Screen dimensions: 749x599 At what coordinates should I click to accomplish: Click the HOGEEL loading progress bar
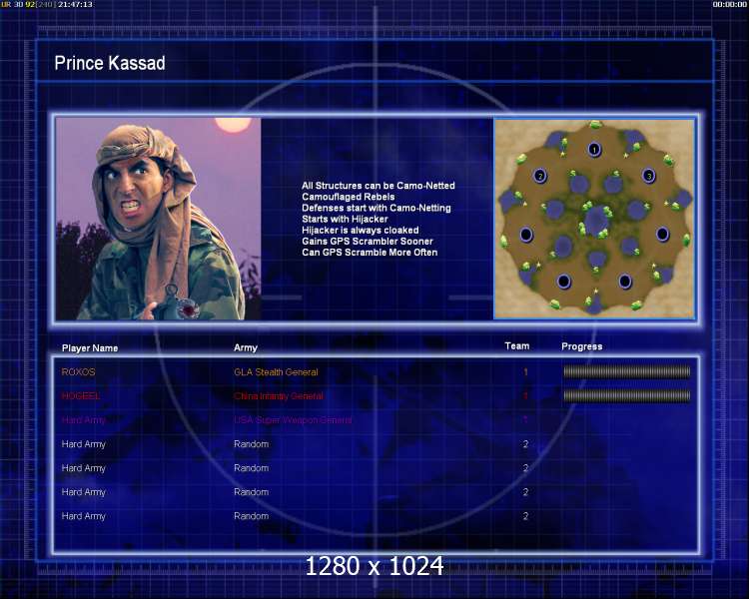(627, 395)
